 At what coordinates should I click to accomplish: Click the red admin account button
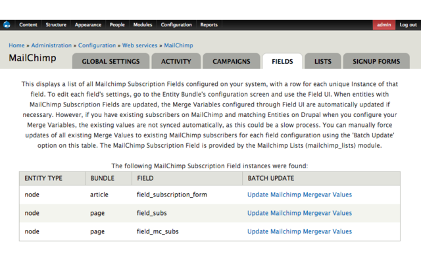(384, 25)
